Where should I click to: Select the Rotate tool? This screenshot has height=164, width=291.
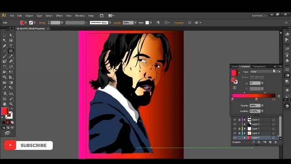tap(5, 67)
